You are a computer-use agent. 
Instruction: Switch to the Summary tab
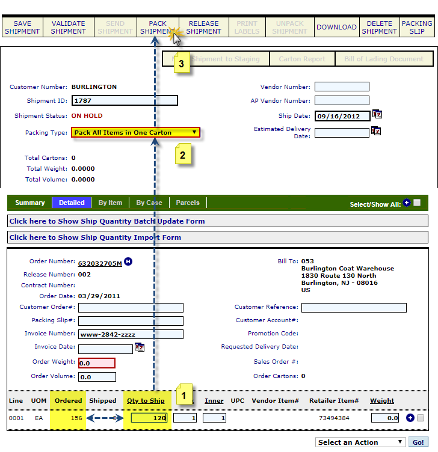pyautogui.click(x=30, y=203)
